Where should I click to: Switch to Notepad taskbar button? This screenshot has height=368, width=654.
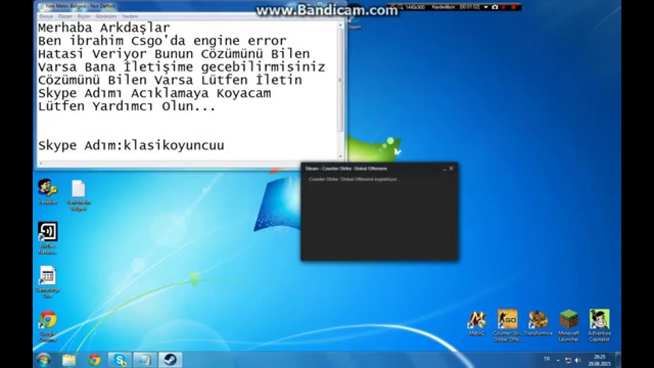pyautogui.click(x=145, y=360)
